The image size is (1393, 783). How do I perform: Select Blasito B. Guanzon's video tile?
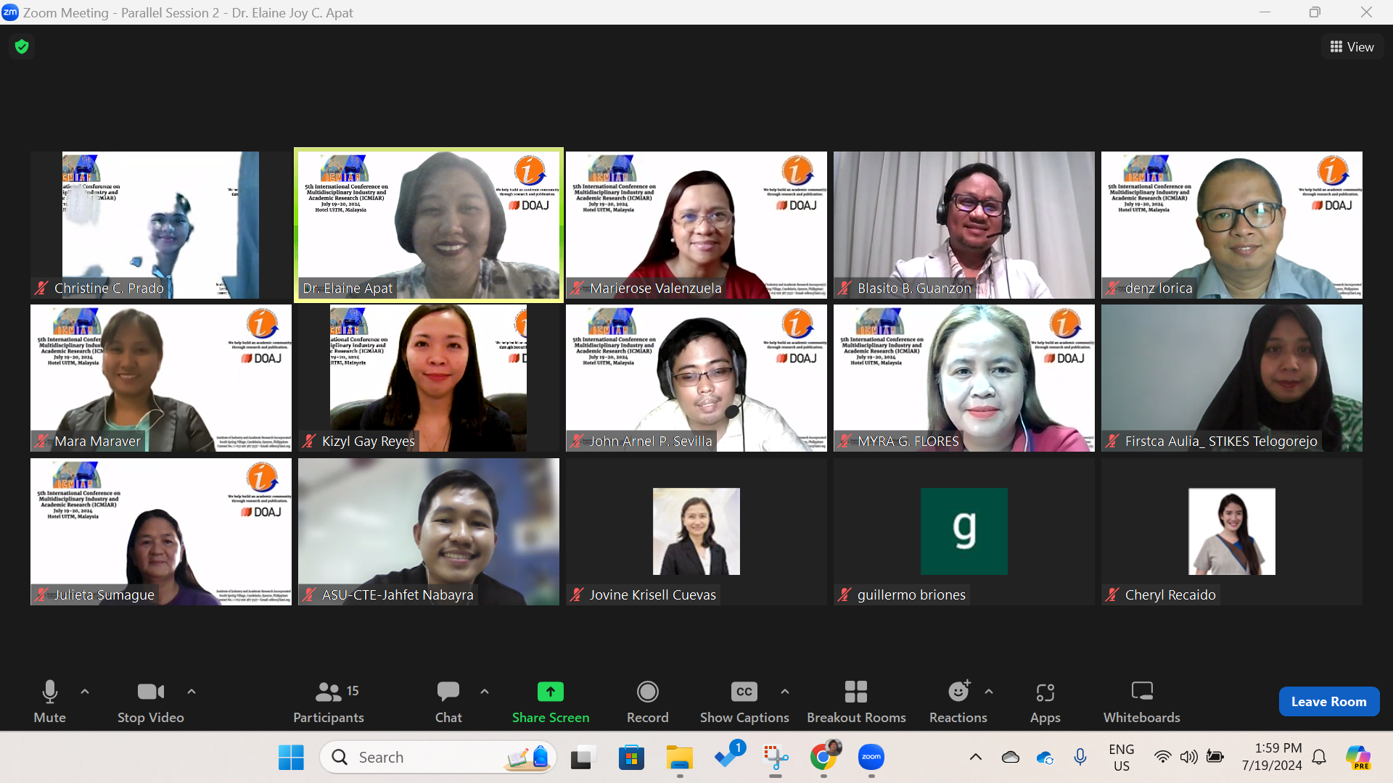click(963, 225)
